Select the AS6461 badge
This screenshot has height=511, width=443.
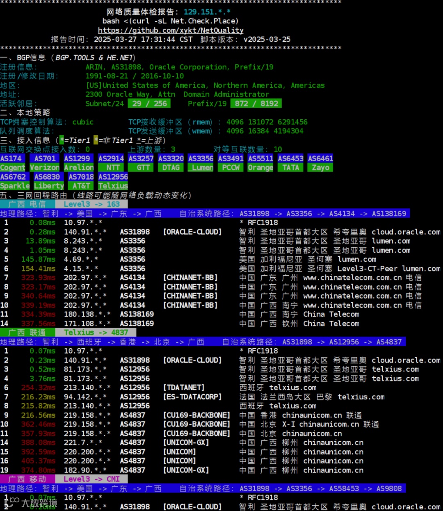320,158
